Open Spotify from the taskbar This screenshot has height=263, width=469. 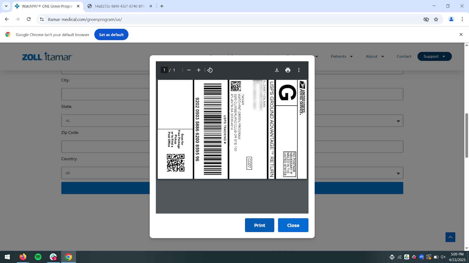[38, 257]
